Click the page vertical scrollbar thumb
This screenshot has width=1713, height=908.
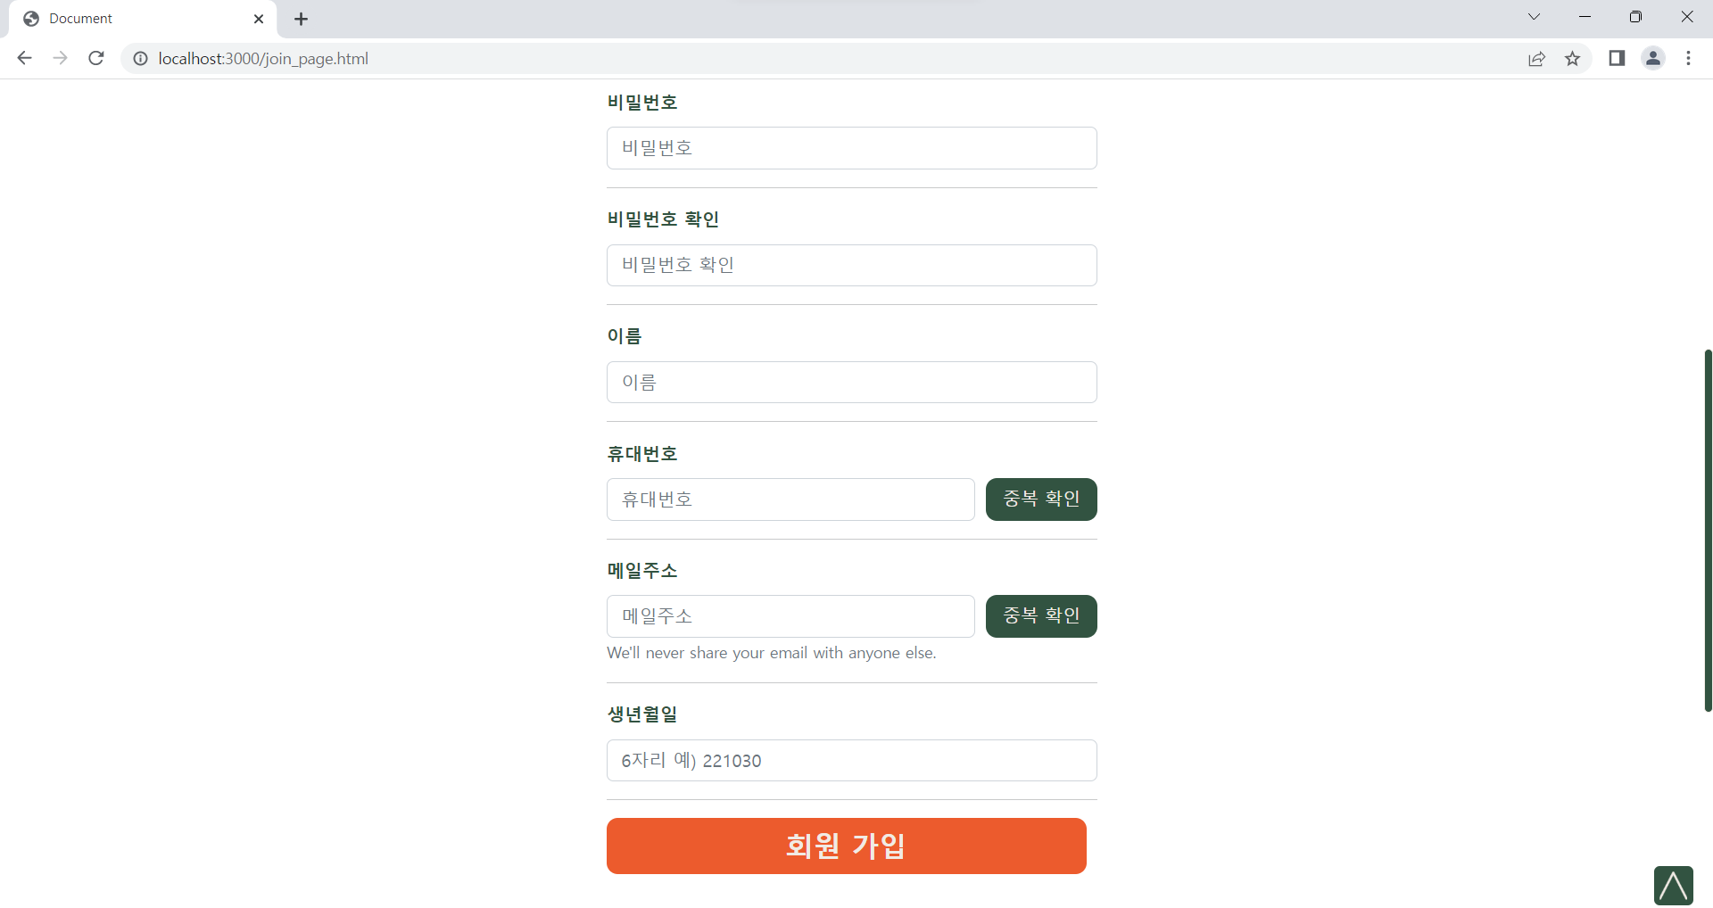point(1708,531)
